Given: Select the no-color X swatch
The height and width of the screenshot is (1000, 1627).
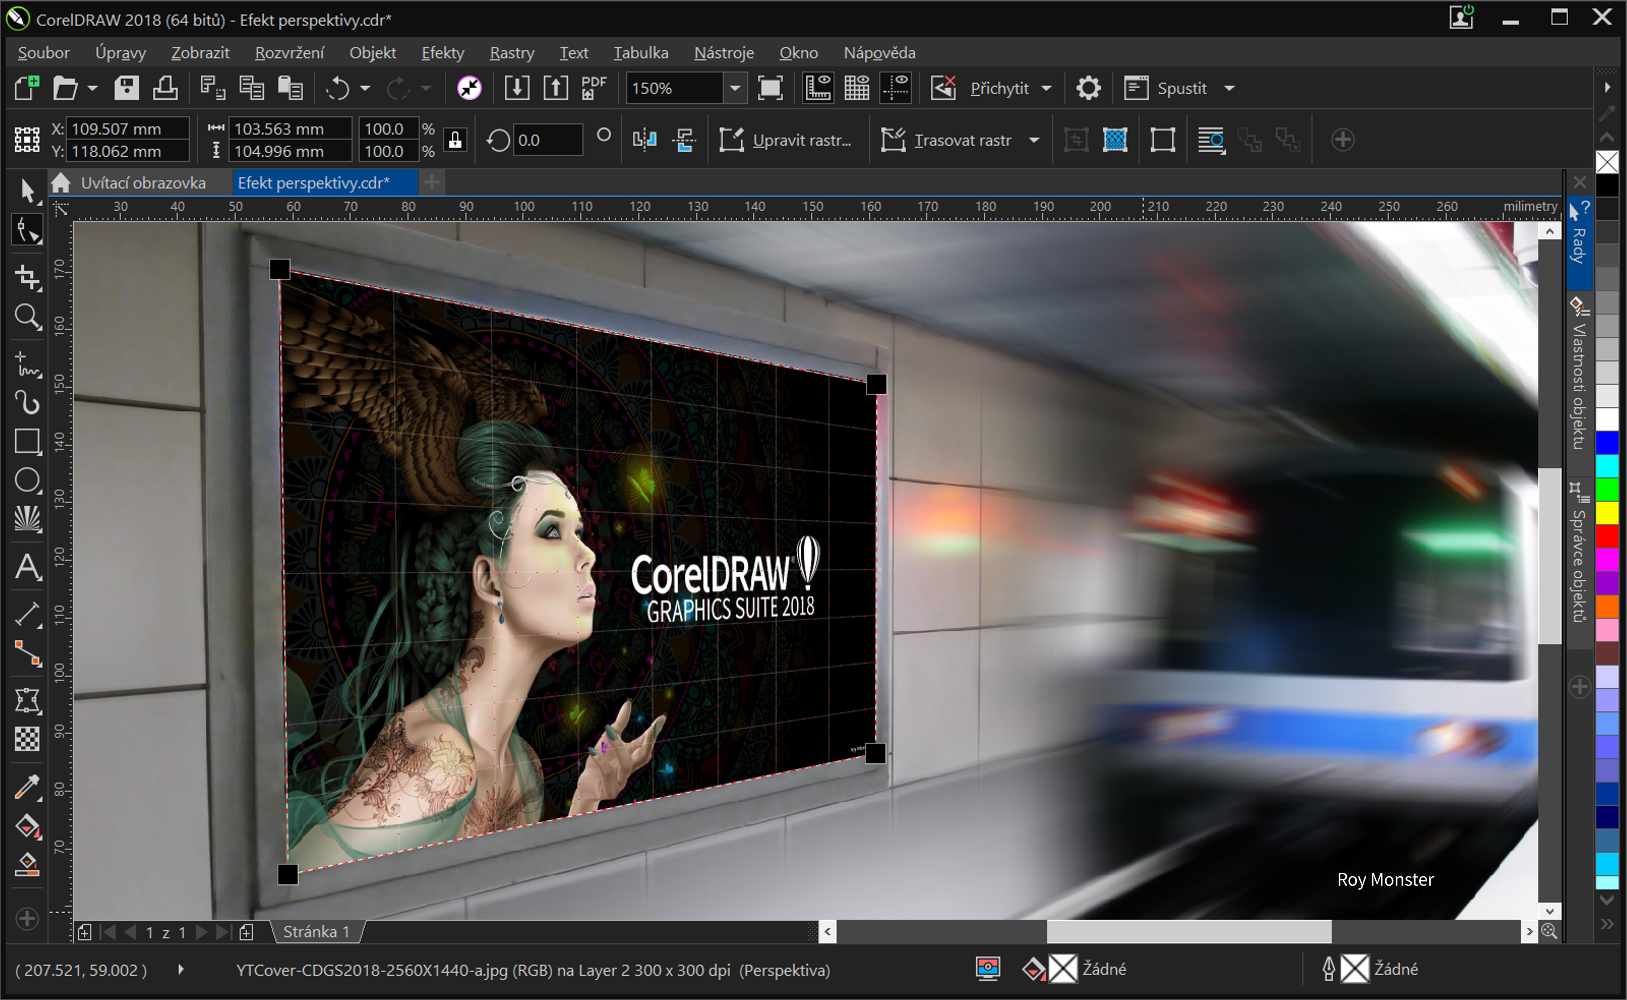Looking at the screenshot, I should point(1607,162).
